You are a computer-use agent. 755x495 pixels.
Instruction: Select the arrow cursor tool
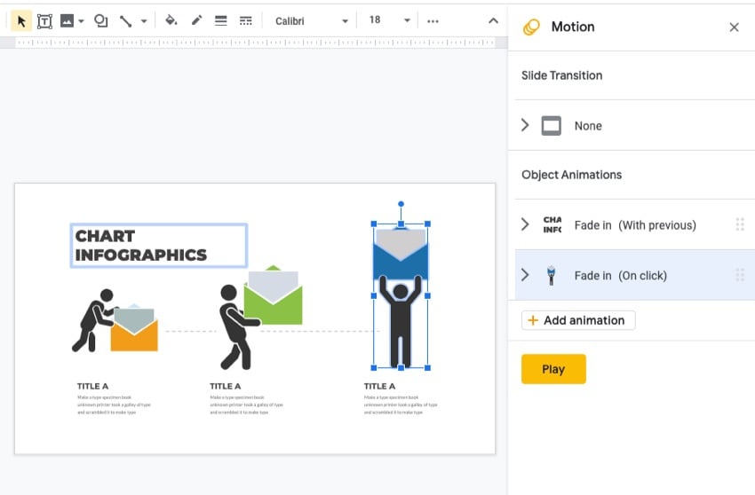pos(22,20)
